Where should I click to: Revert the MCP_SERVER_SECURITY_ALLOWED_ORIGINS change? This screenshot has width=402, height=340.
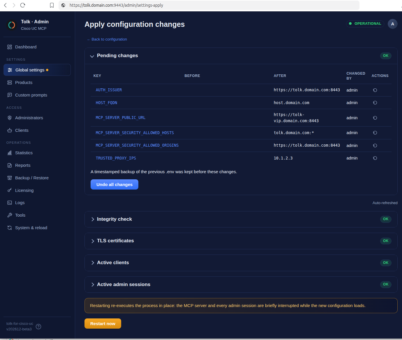click(x=375, y=146)
